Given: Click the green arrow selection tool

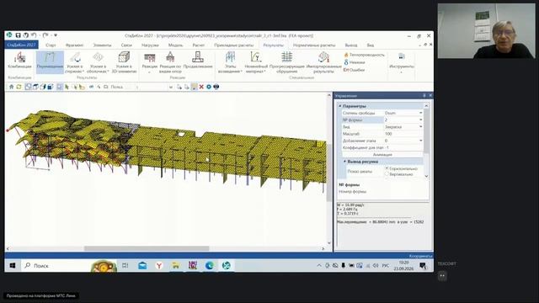Looking at the screenshot, I should tap(67, 87).
